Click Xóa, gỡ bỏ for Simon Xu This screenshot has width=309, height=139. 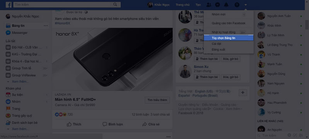pyautogui.click(x=231, y=77)
